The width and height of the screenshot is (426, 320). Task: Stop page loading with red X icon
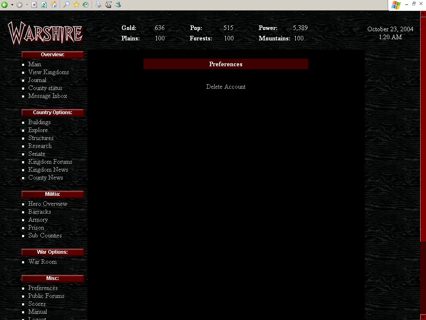(35, 5)
